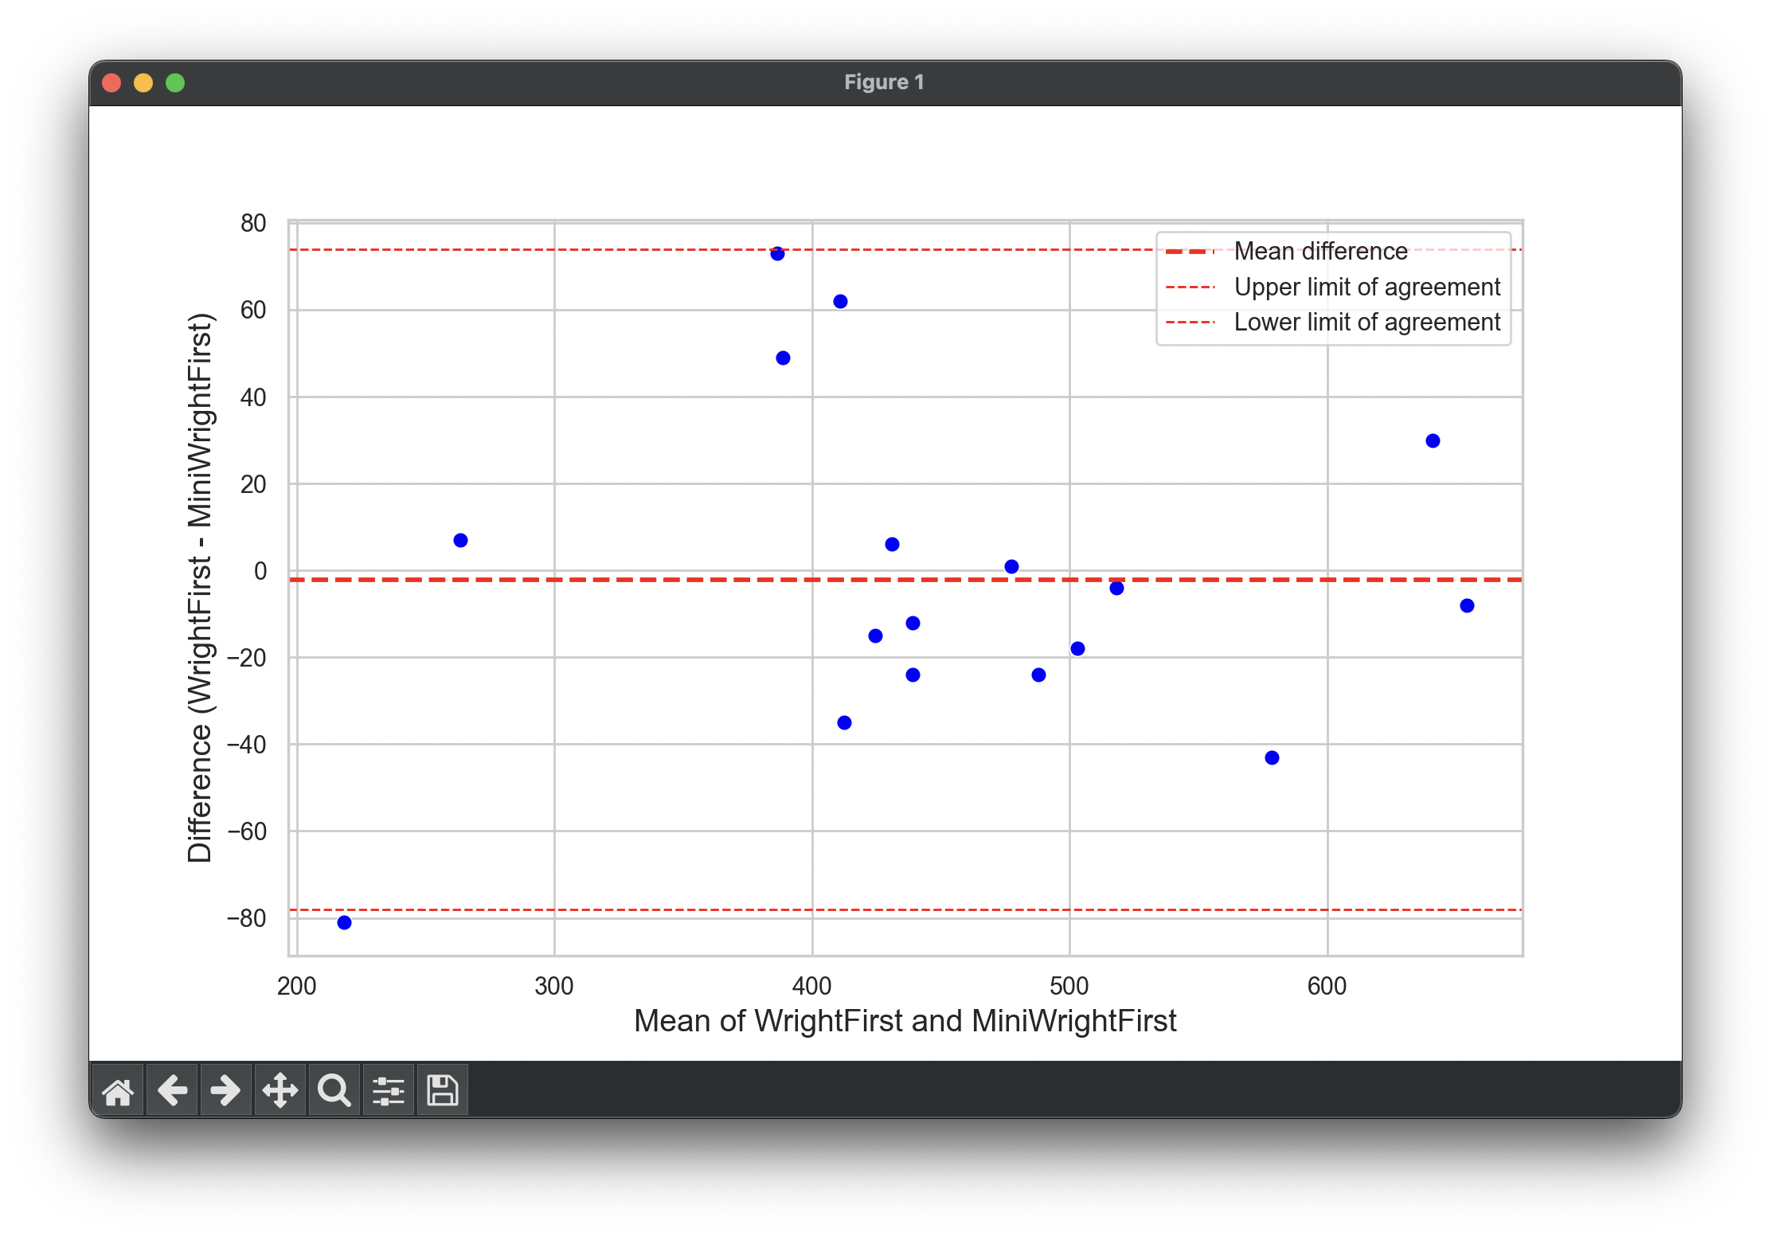
Task: Click 'Upper limit of agreement' legend label
Action: point(1366,287)
